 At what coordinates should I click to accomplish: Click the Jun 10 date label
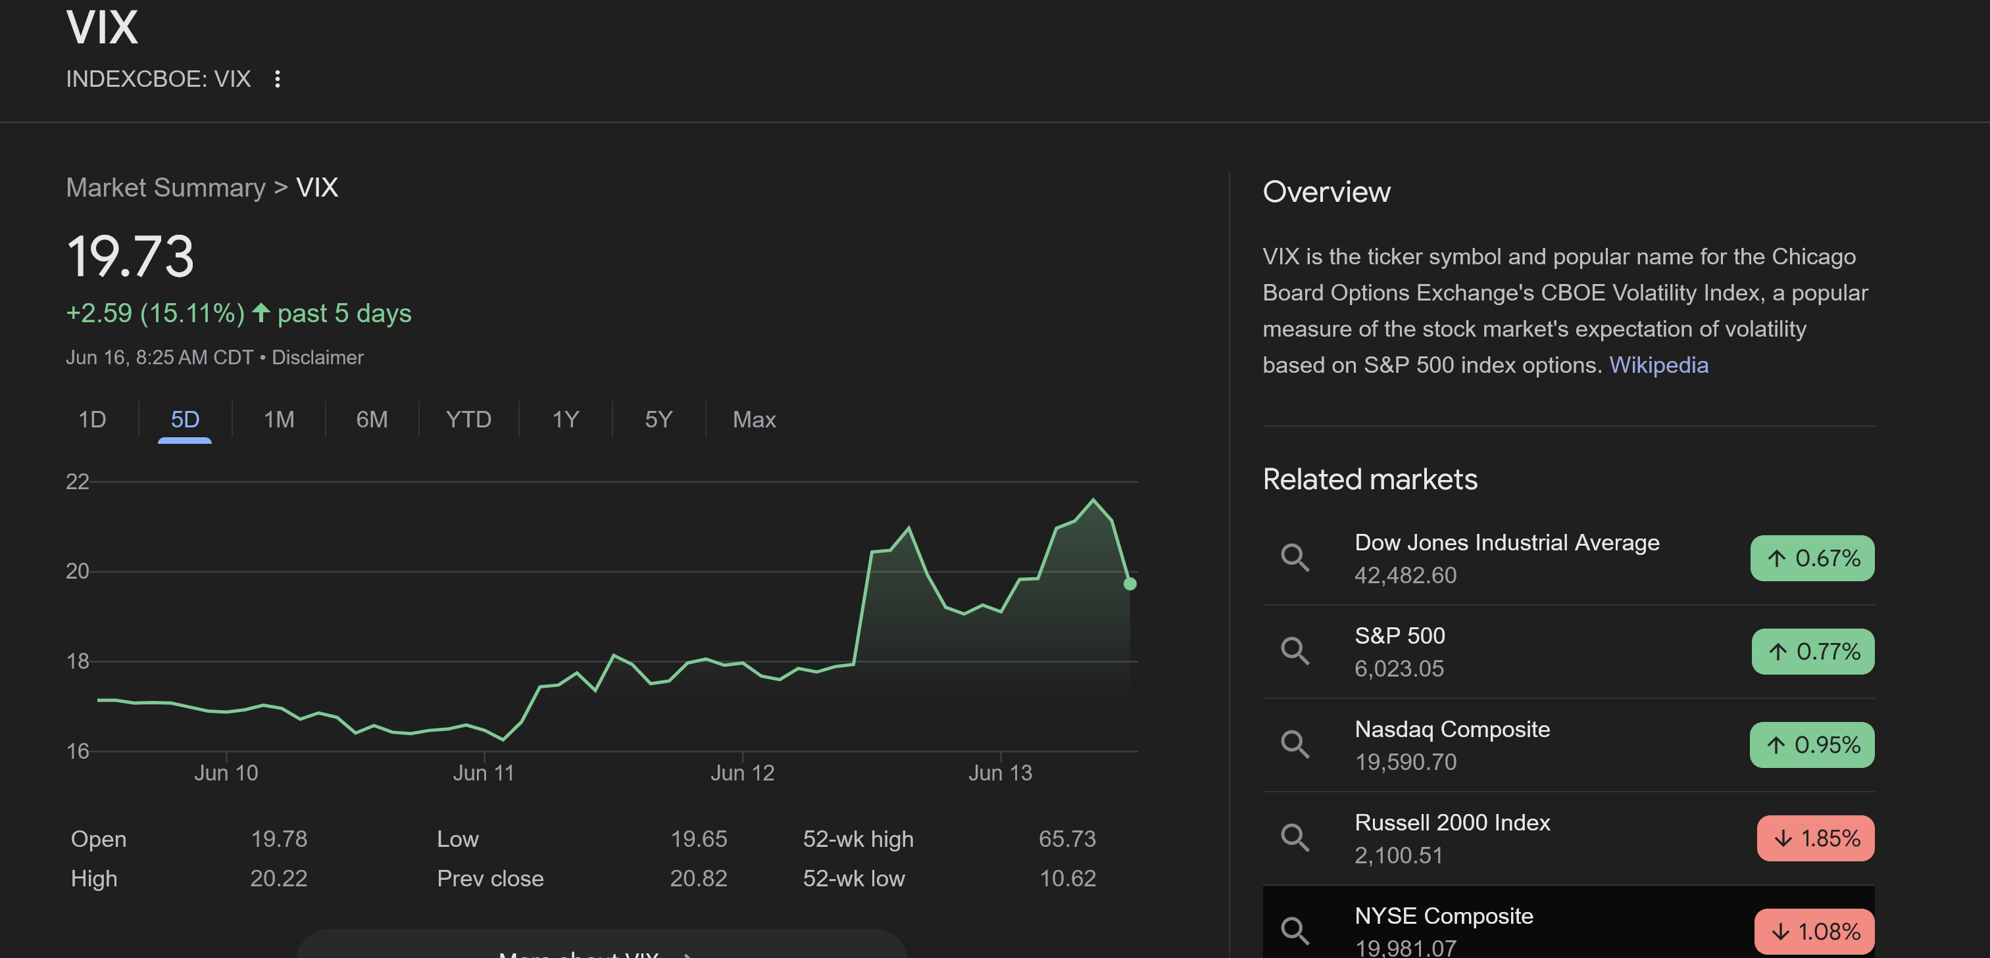click(x=226, y=773)
